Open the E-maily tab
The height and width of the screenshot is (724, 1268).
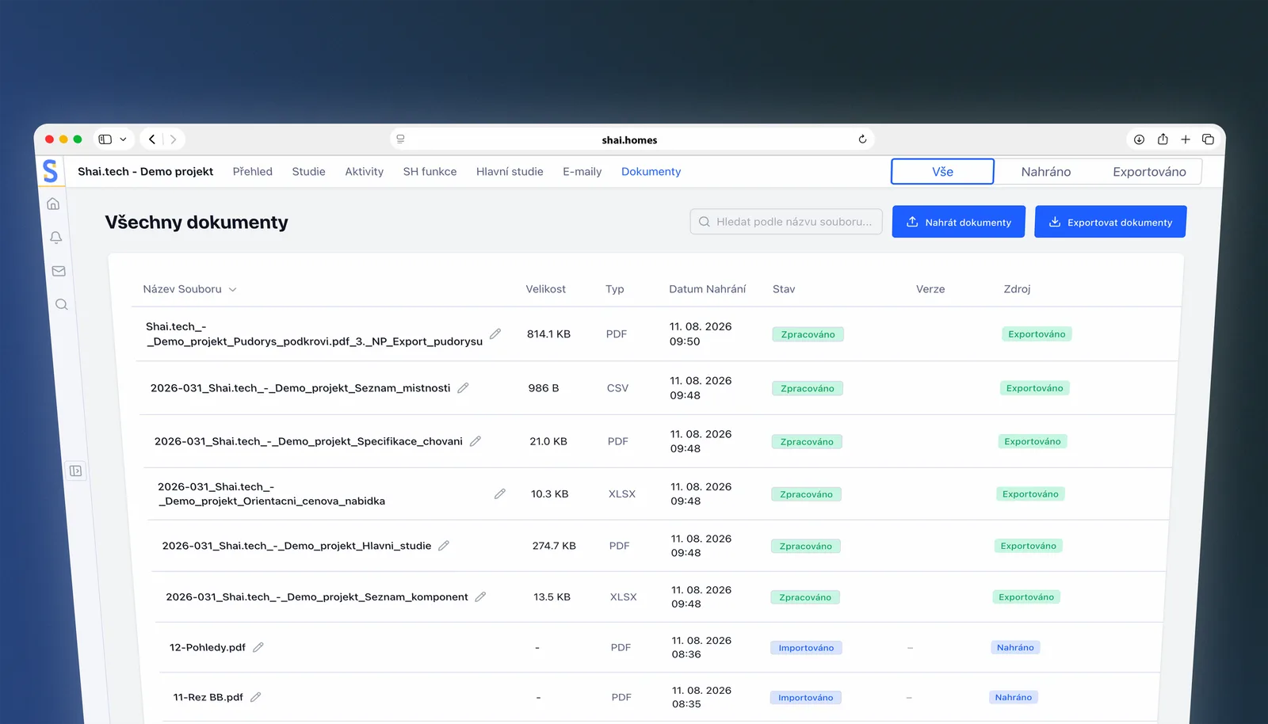[x=582, y=172]
